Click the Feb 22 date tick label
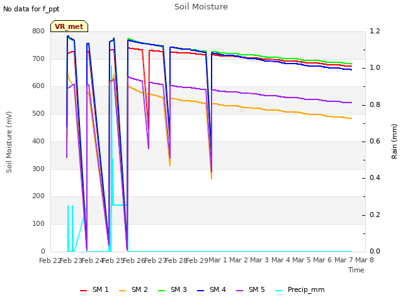The image size is (403, 302). (50, 260)
